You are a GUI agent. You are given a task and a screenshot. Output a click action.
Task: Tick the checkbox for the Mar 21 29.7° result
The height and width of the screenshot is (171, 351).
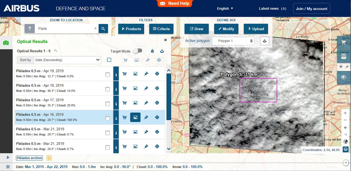[x=108, y=133]
